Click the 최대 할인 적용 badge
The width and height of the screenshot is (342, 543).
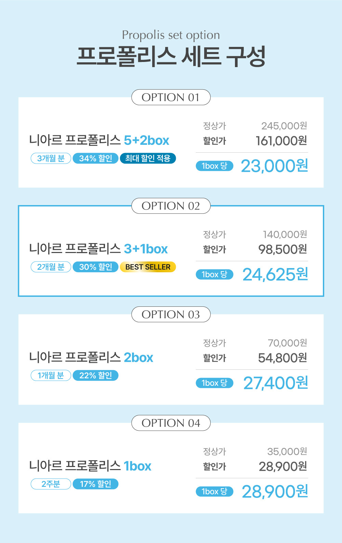(148, 159)
